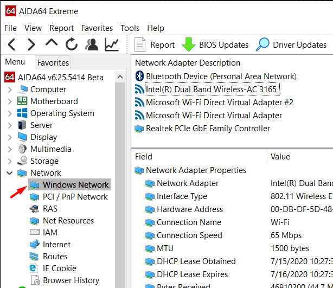The image size is (333, 288).
Task: Expand the Operating System tree node
Action: 10,113
